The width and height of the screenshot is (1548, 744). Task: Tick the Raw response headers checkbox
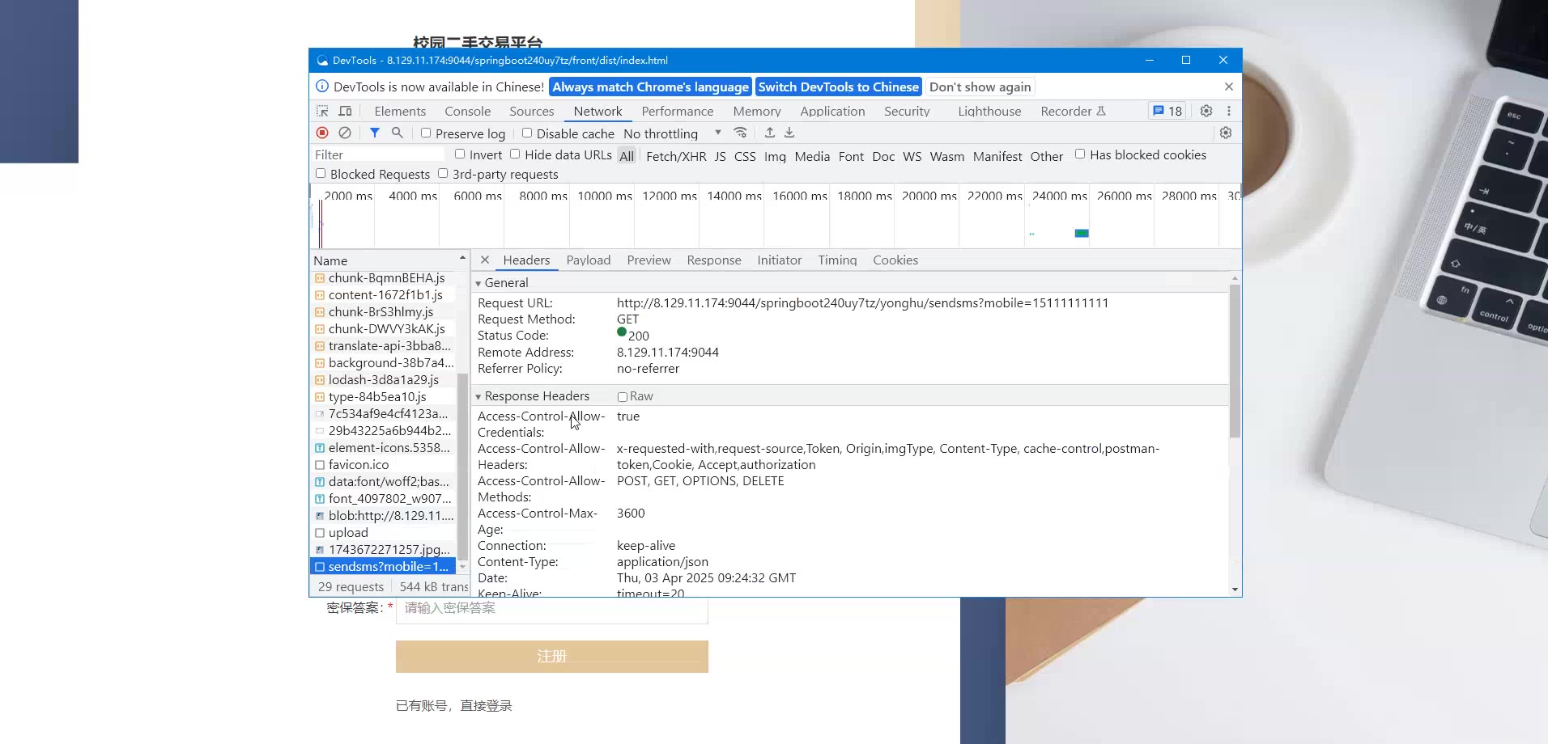(623, 397)
